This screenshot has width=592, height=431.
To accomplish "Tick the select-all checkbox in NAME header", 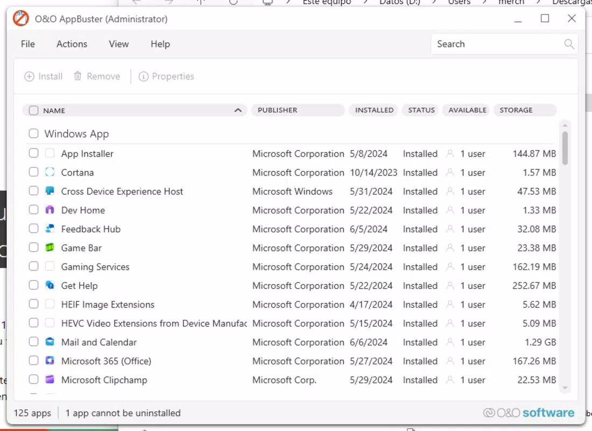I will click(33, 110).
